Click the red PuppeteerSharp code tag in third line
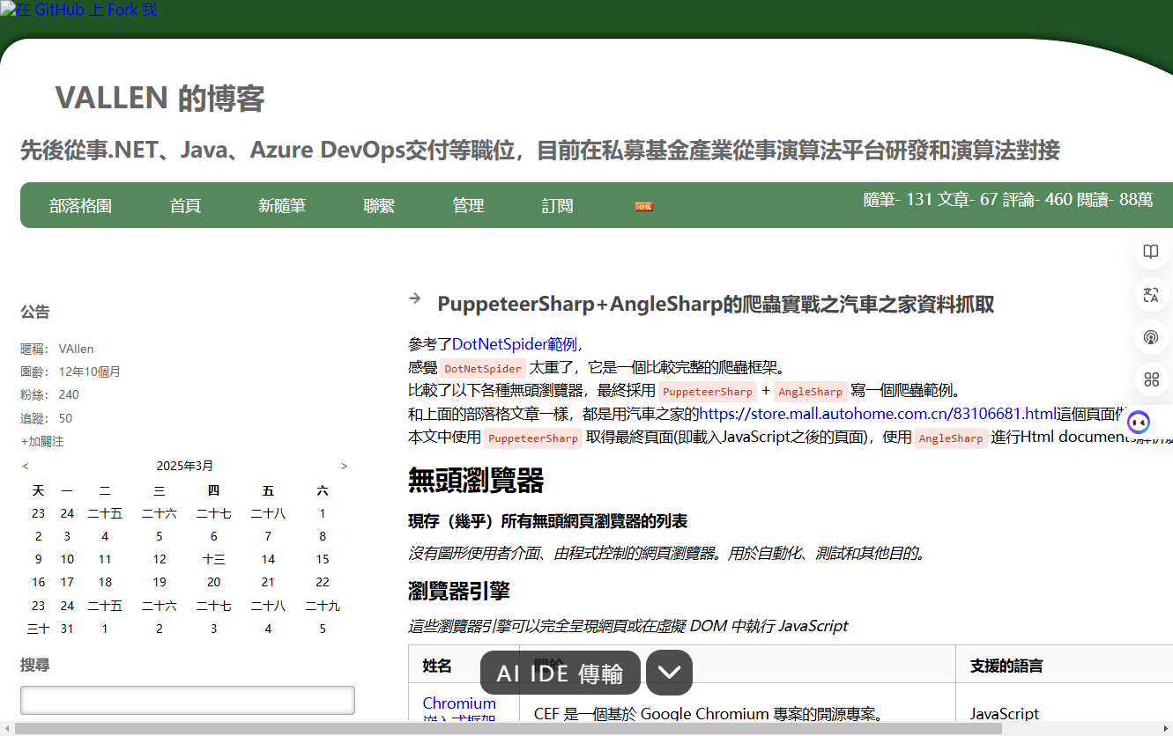 point(708,392)
